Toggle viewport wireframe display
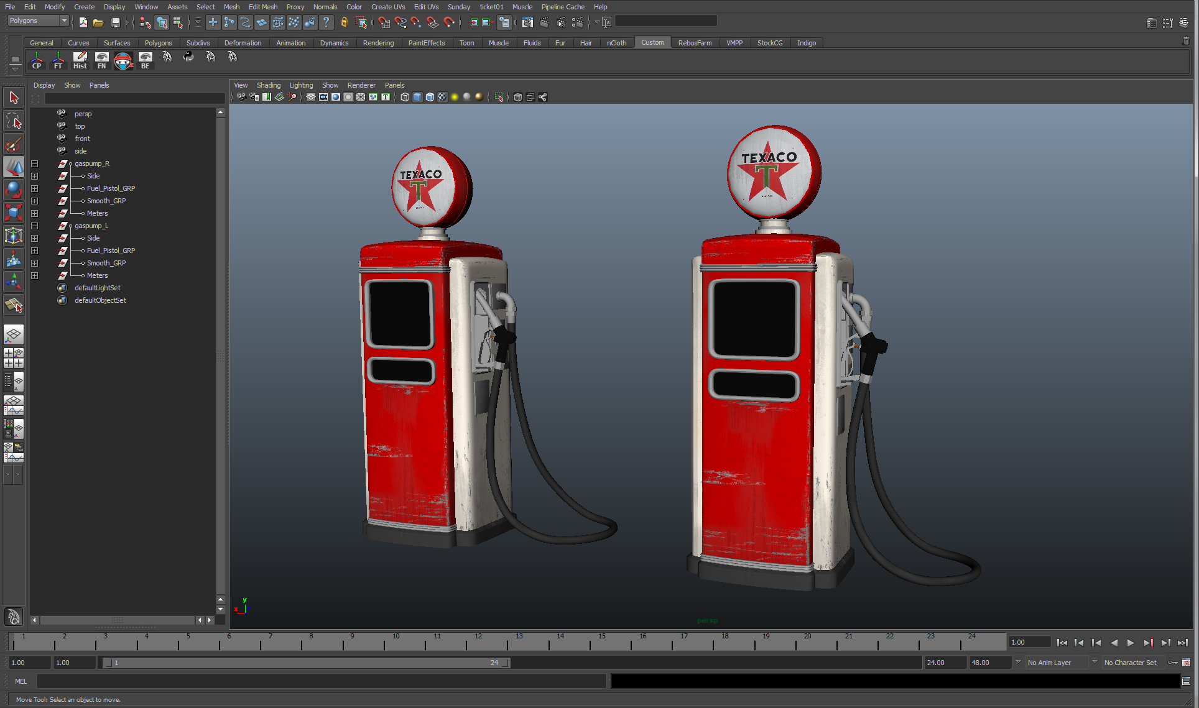The height and width of the screenshot is (708, 1199). 405,97
